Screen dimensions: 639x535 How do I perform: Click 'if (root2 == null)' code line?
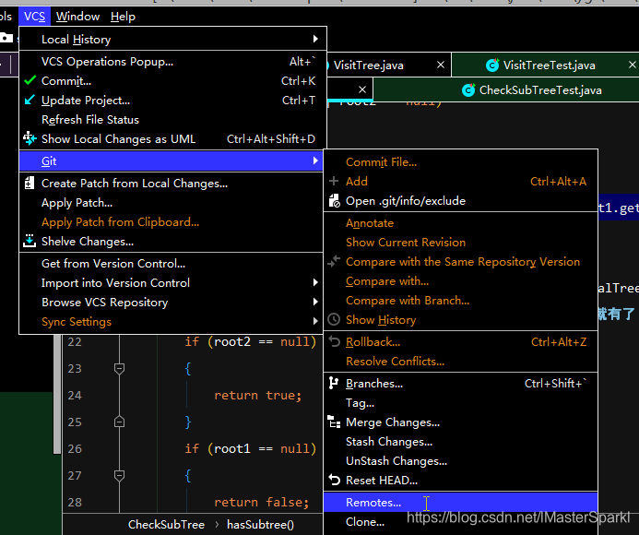pos(250,341)
